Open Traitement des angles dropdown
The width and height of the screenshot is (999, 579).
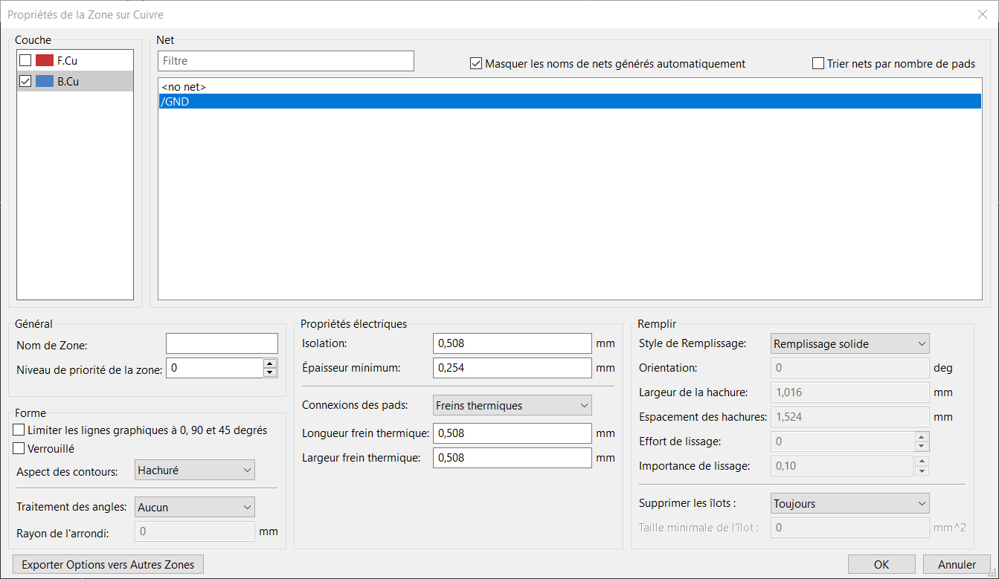pos(195,507)
